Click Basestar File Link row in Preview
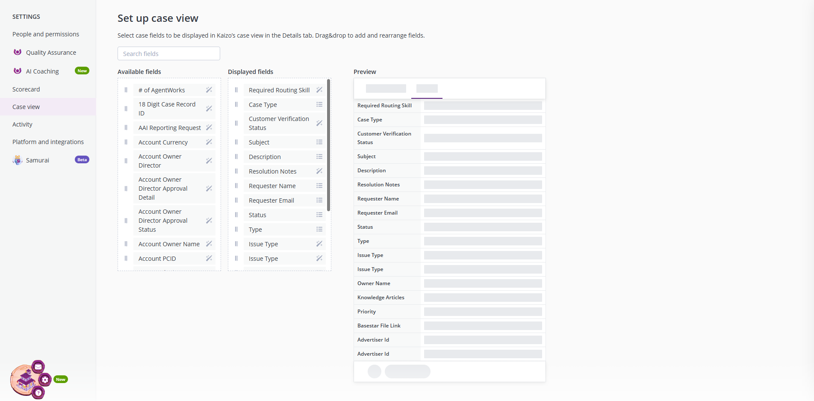The width and height of the screenshot is (814, 401). [x=450, y=326]
